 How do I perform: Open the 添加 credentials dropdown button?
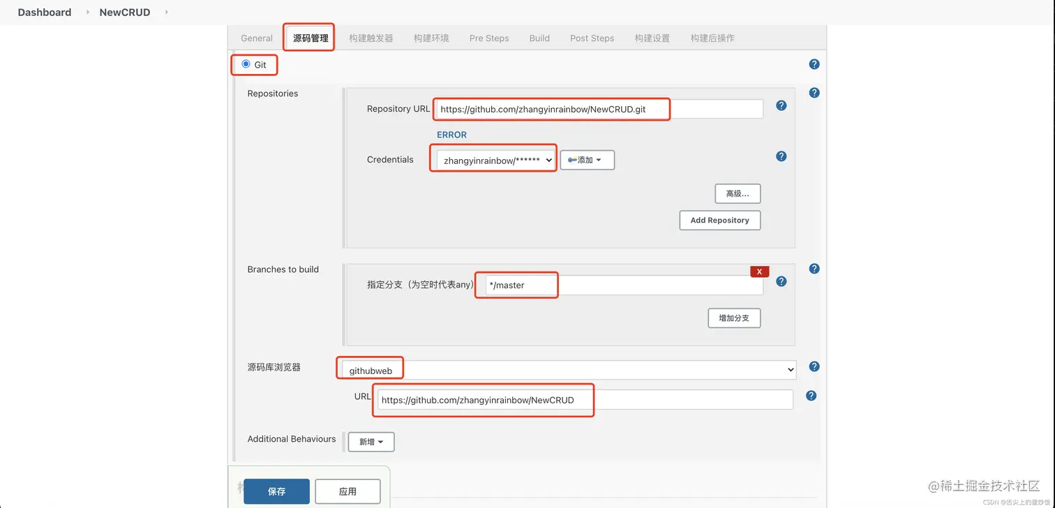pyautogui.click(x=587, y=160)
